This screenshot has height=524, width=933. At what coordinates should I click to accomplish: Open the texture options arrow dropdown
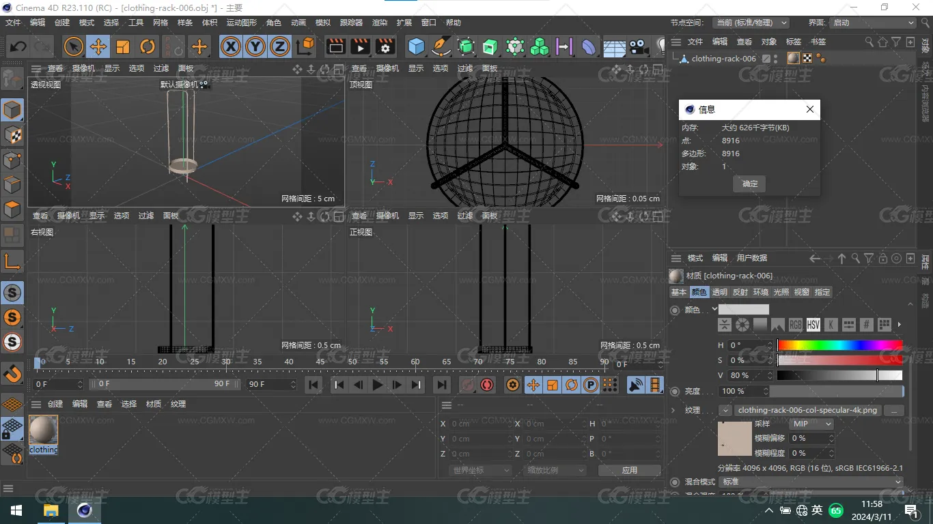pyautogui.click(x=725, y=410)
